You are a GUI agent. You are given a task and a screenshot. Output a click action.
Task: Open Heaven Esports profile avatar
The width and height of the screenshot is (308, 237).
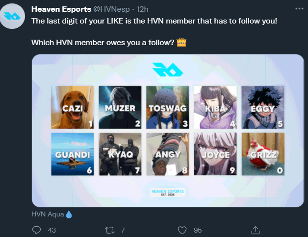pos(12,16)
